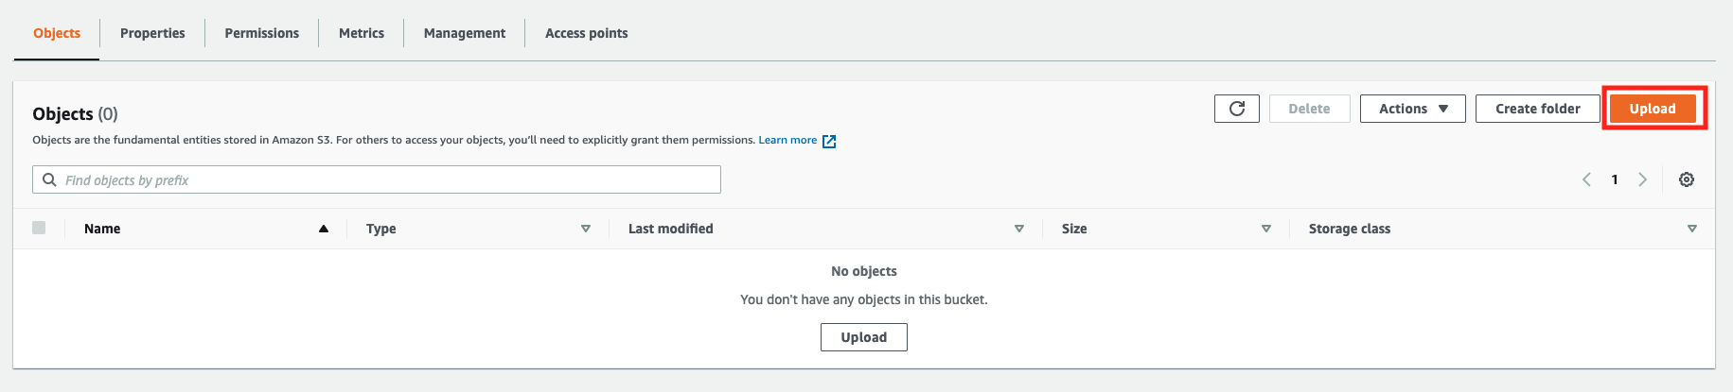The width and height of the screenshot is (1733, 392).
Task: Switch to the Properties tab
Action: pyautogui.click(x=152, y=33)
